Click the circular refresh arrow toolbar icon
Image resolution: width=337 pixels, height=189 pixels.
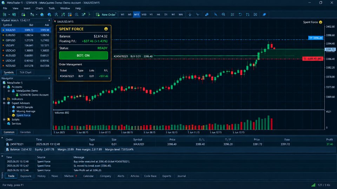(x=240, y=15)
